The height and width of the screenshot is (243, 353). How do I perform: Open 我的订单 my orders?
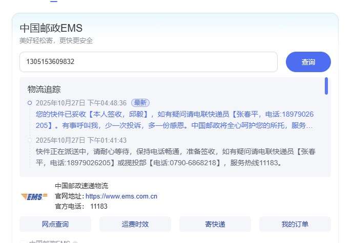tap(295, 224)
